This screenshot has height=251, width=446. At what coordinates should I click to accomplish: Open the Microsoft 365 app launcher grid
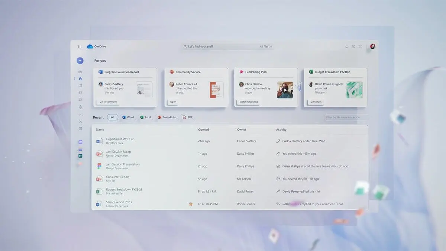click(x=80, y=46)
